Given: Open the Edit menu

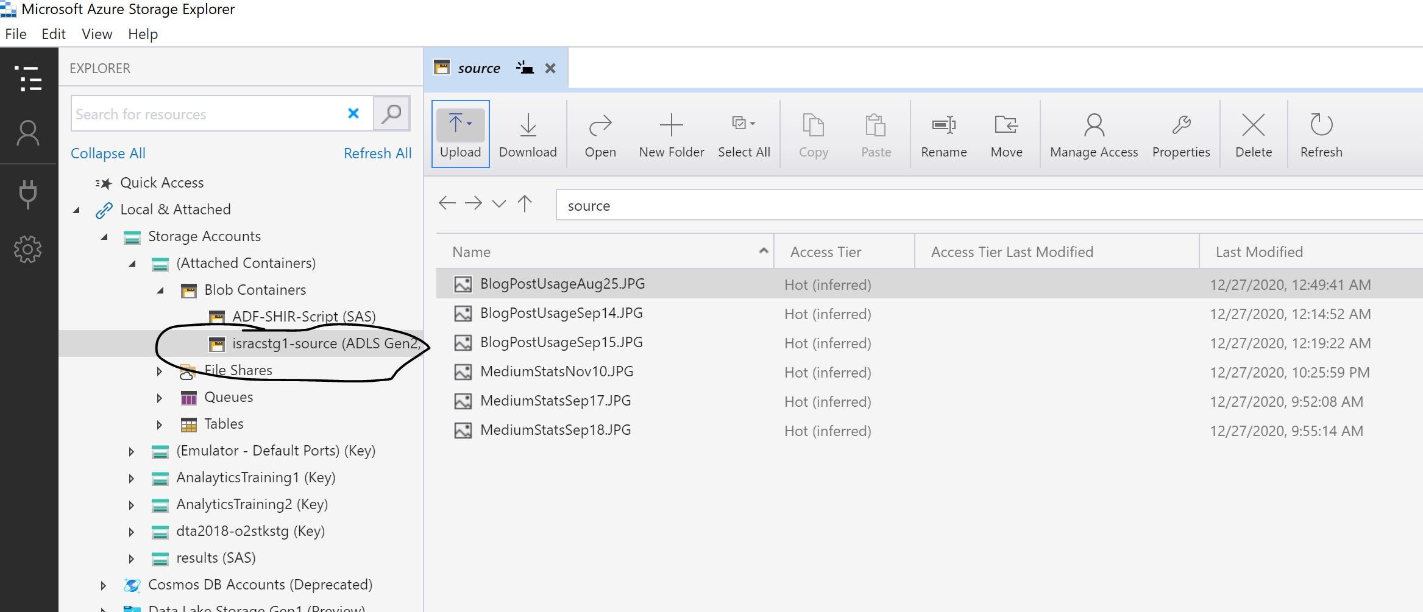Looking at the screenshot, I should pos(54,34).
